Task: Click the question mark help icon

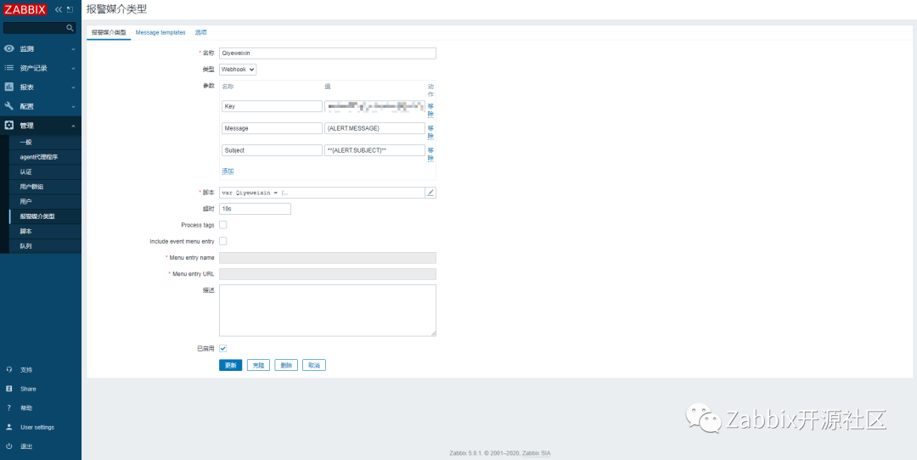Action: (x=8, y=408)
